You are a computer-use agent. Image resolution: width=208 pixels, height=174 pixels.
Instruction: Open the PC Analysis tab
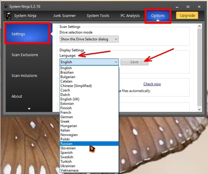[130, 16]
